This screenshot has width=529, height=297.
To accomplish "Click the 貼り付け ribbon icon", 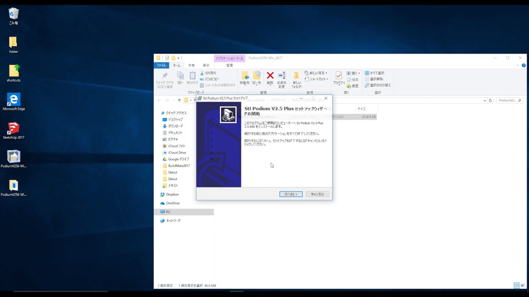I will point(192,78).
